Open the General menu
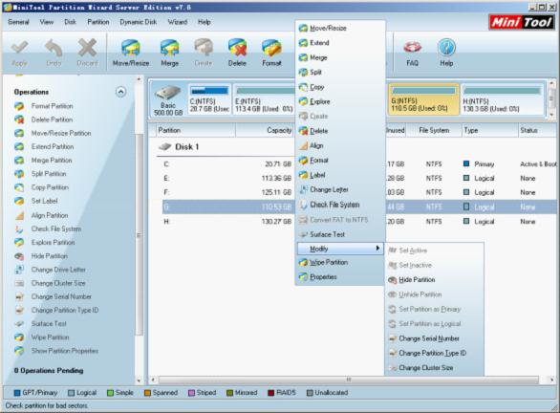Screen dimensions: 560x413 (18, 22)
